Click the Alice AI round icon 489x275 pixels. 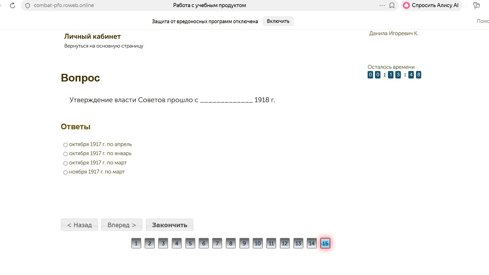[406, 5]
